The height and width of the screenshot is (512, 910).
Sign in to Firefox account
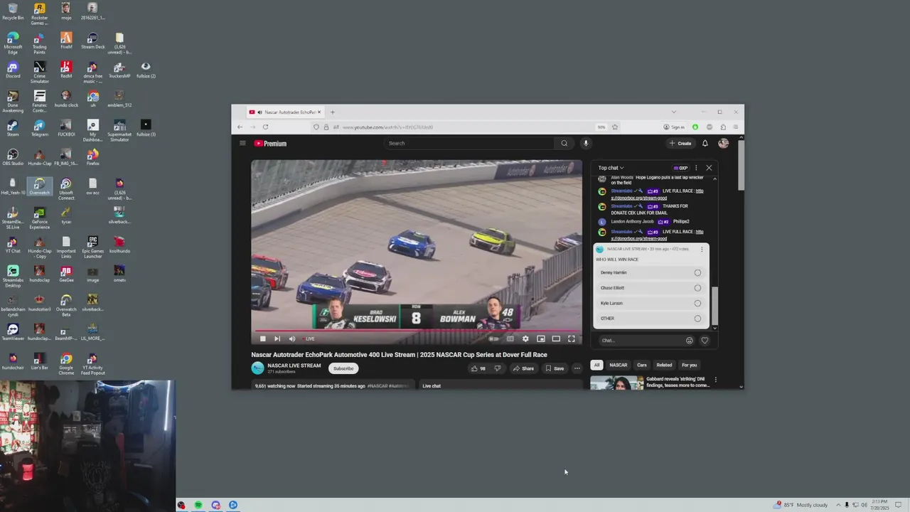pos(674,127)
